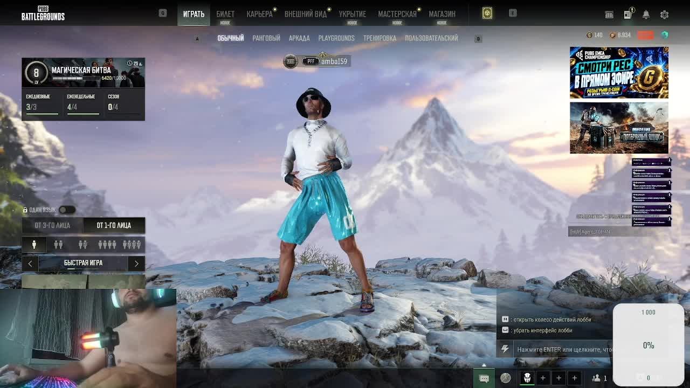Image resolution: width=690 pixels, height=388 pixels.
Task: Click the BP balance 8,934
Action: click(x=620, y=35)
